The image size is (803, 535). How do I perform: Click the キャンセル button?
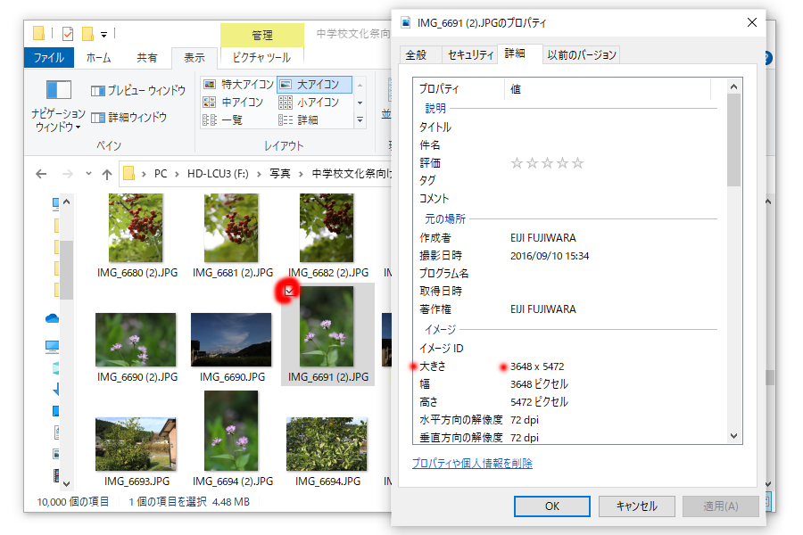tap(636, 506)
